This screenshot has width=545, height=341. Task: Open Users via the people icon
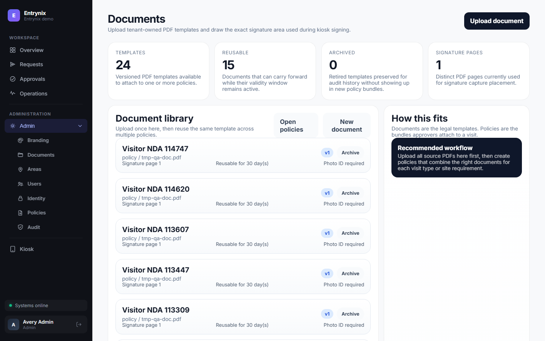[20, 184]
